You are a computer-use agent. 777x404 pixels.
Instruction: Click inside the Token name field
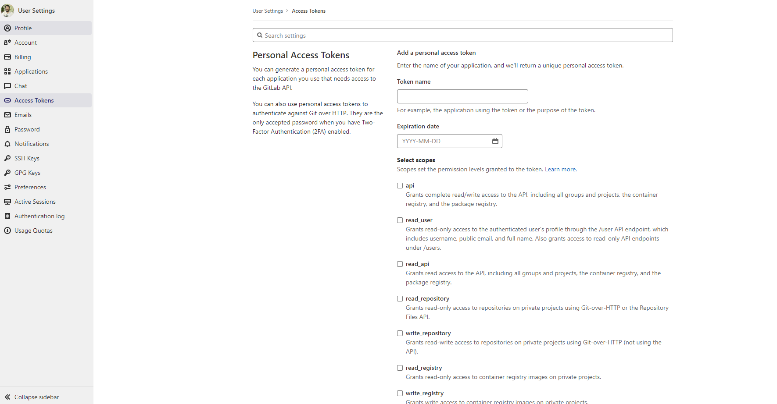tap(462, 96)
